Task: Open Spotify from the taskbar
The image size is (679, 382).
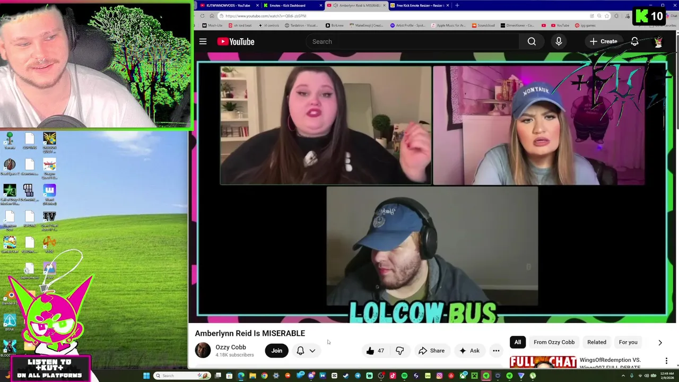Action: point(404,376)
